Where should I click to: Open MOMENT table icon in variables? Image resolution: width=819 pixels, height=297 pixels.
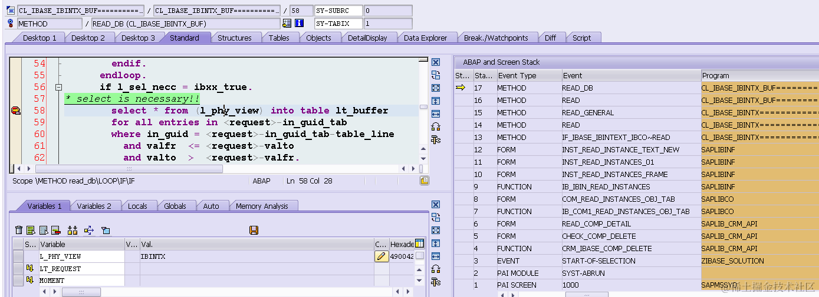tap(29, 280)
